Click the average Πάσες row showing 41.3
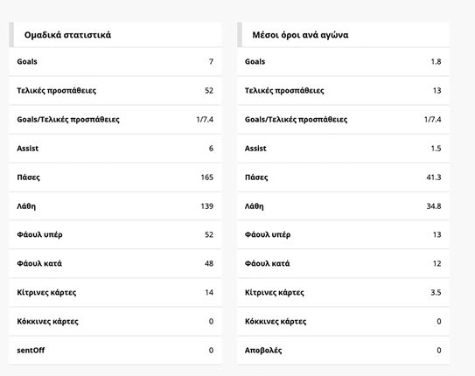 pyautogui.click(x=343, y=178)
